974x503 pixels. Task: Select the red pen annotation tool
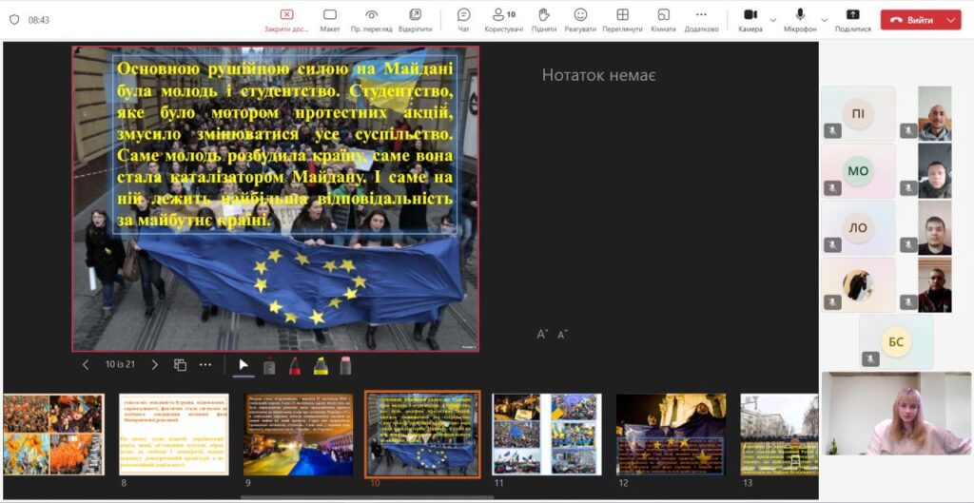click(295, 365)
